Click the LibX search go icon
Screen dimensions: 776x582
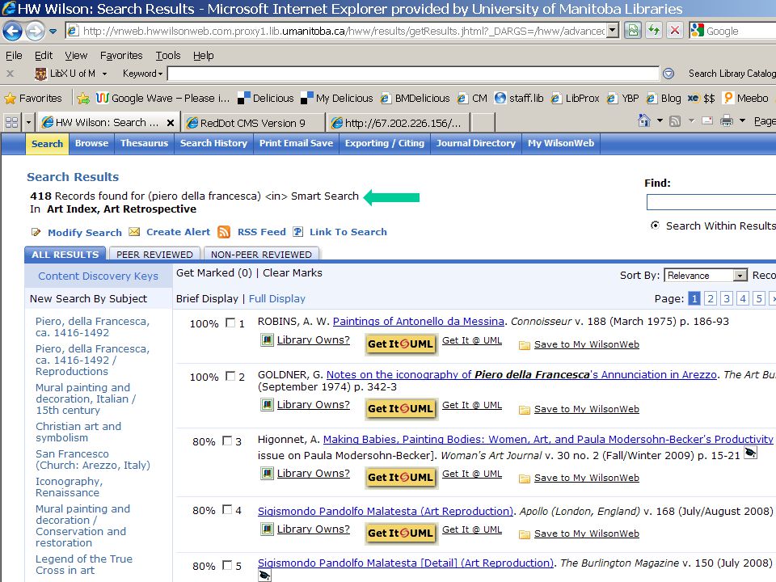point(668,74)
